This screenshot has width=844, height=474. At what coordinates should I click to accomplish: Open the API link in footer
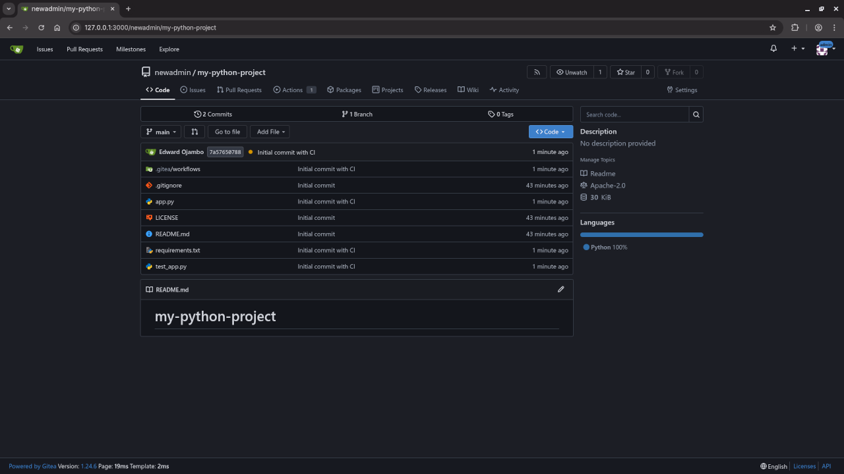click(x=826, y=466)
